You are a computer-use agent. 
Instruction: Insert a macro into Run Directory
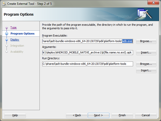pos(146,71)
